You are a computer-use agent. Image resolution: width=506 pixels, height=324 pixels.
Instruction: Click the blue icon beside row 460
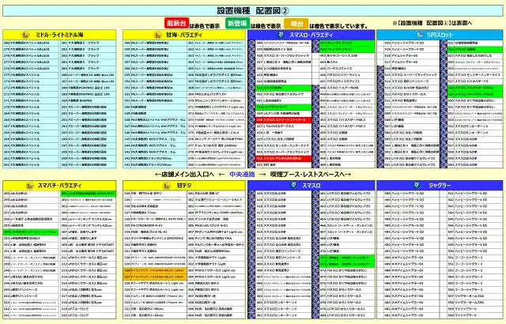coord(315,164)
